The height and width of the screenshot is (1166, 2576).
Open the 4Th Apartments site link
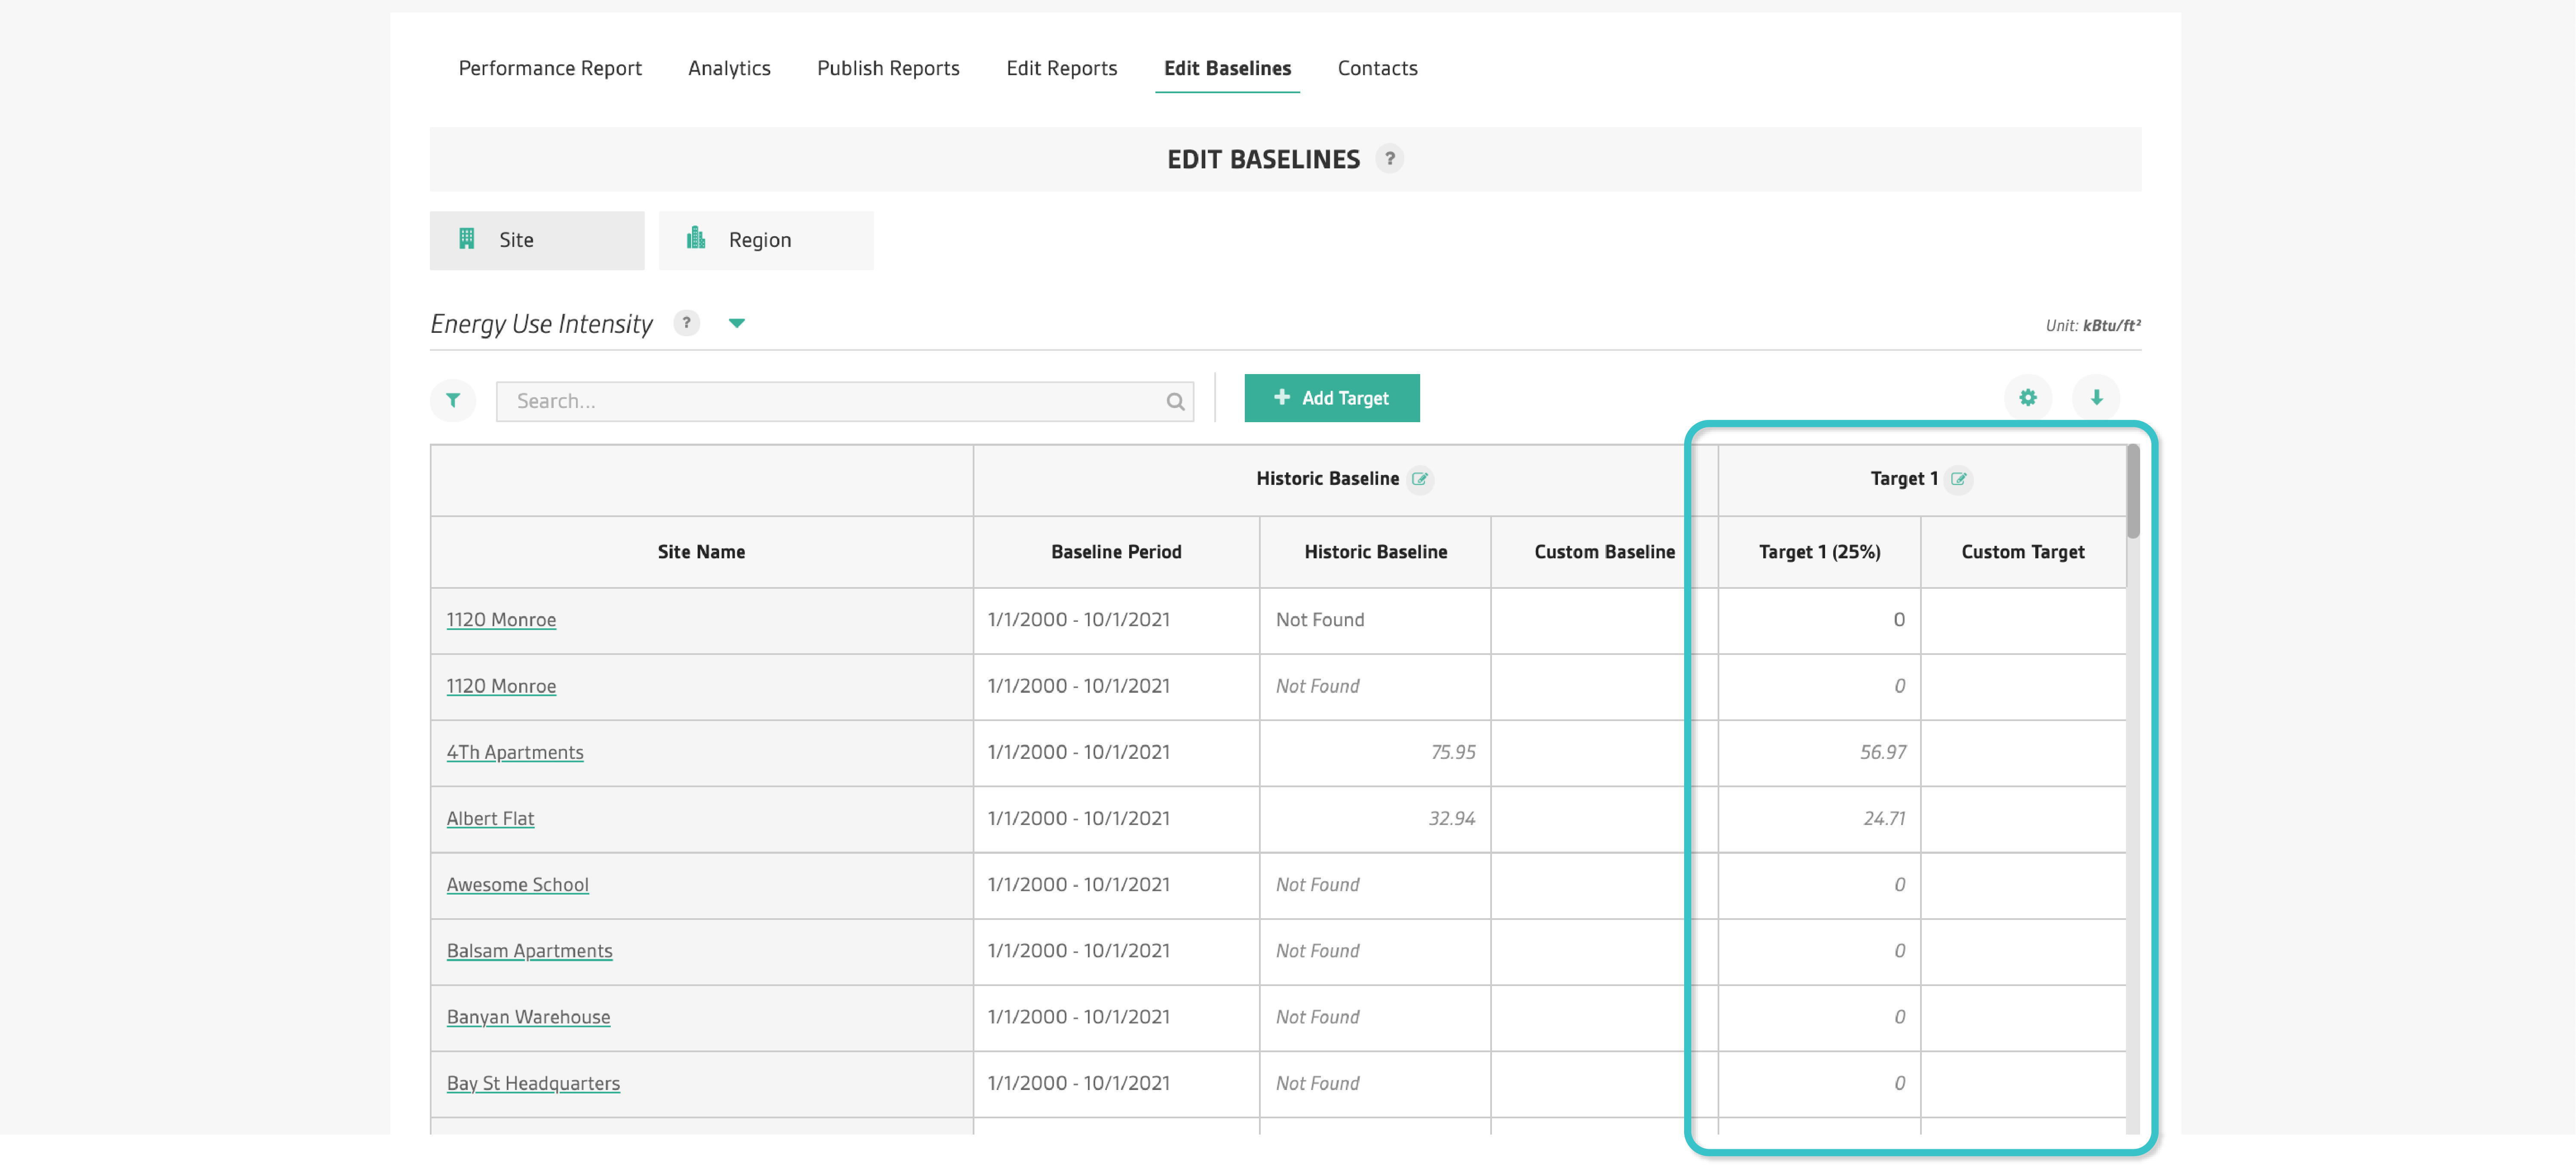click(515, 752)
